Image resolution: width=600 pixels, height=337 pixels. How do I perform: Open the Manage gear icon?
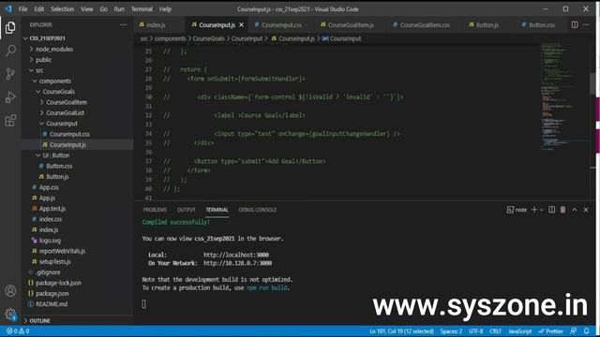point(10,315)
